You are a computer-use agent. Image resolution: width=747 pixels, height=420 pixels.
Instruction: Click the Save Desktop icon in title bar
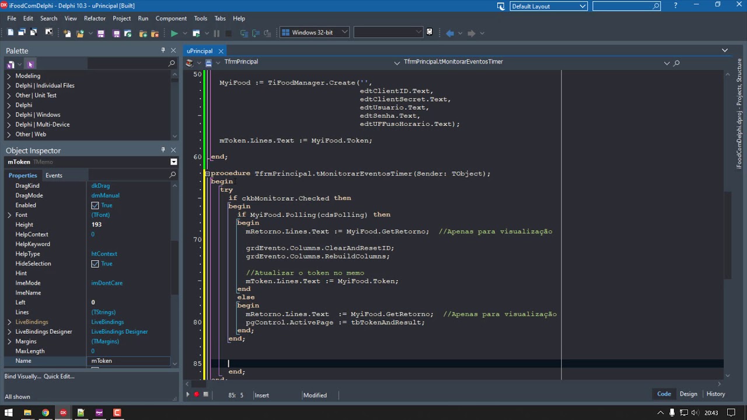tap(501, 6)
